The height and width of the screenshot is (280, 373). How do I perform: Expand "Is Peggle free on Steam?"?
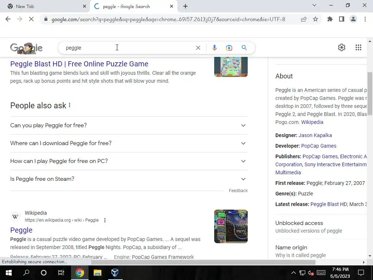pos(129,179)
